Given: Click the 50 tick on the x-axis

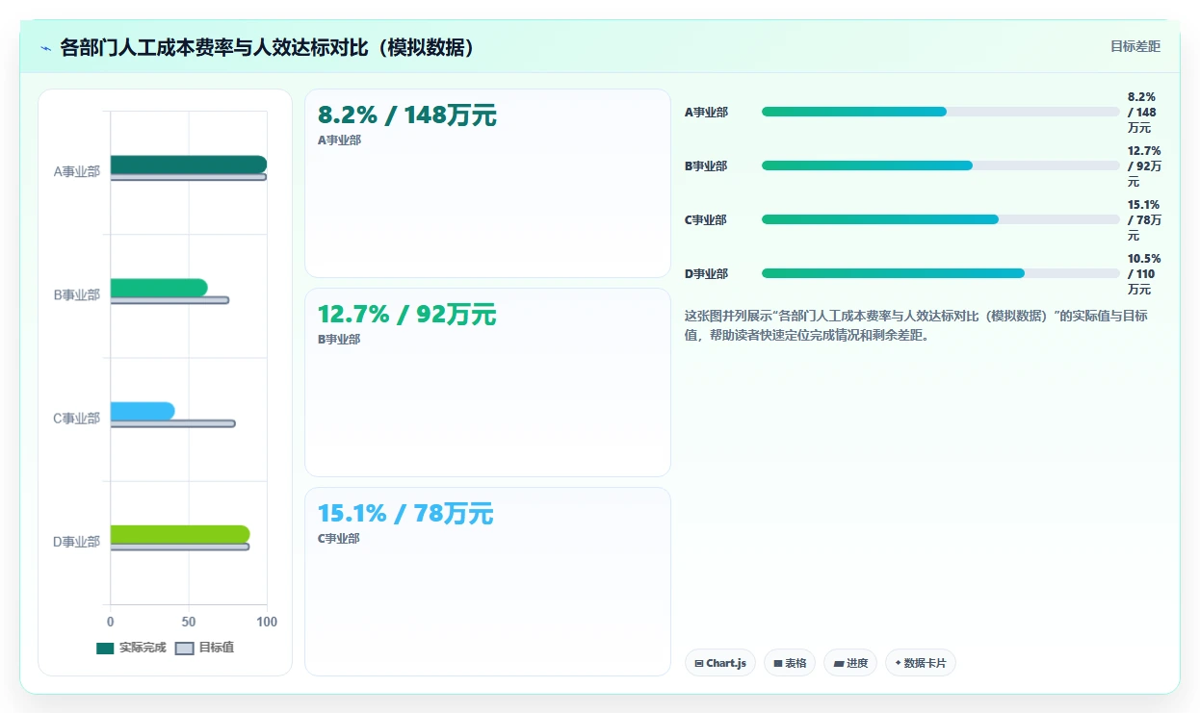Looking at the screenshot, I should tap(189, 622).
